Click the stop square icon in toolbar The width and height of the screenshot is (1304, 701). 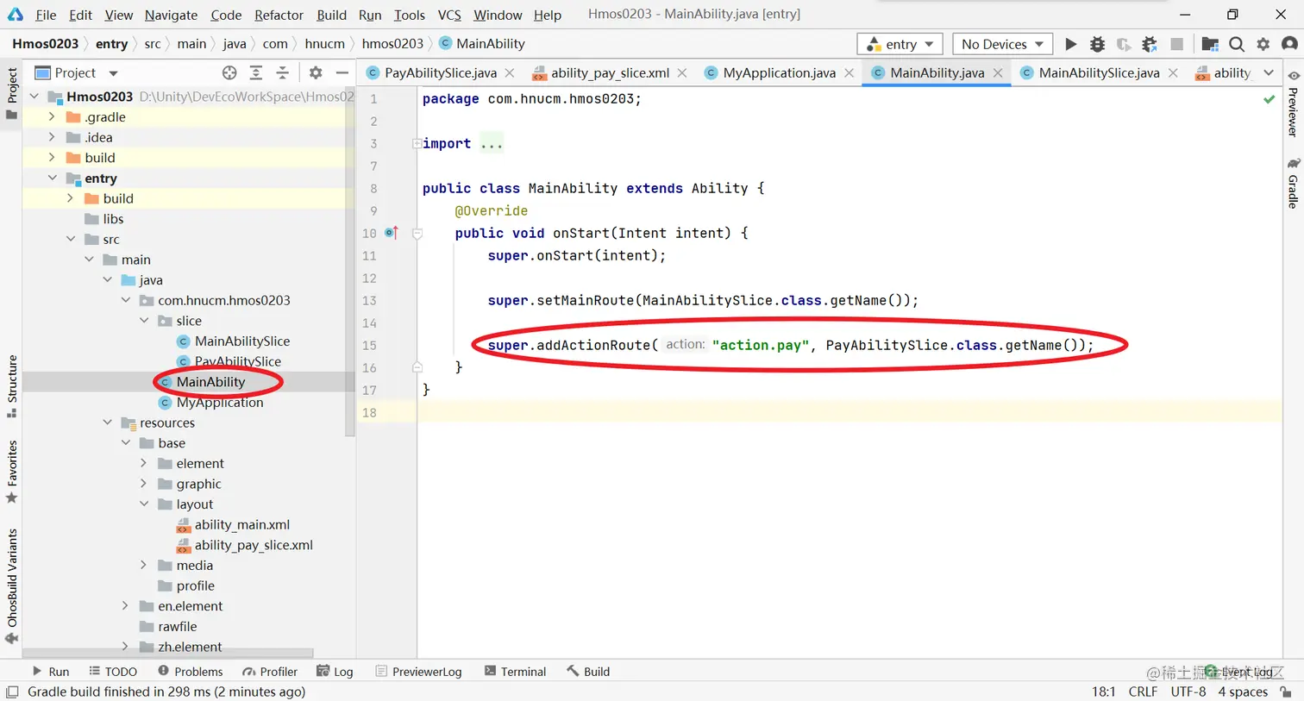point(1176,44)
